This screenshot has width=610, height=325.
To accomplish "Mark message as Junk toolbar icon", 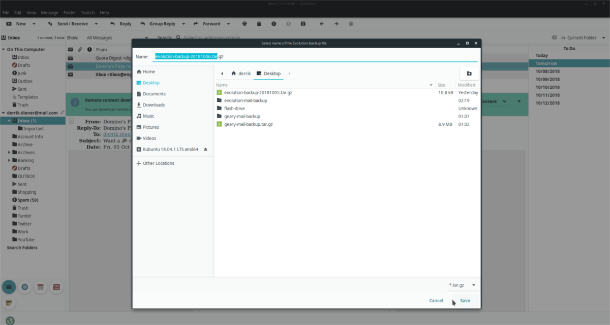I will coord(273,24).
